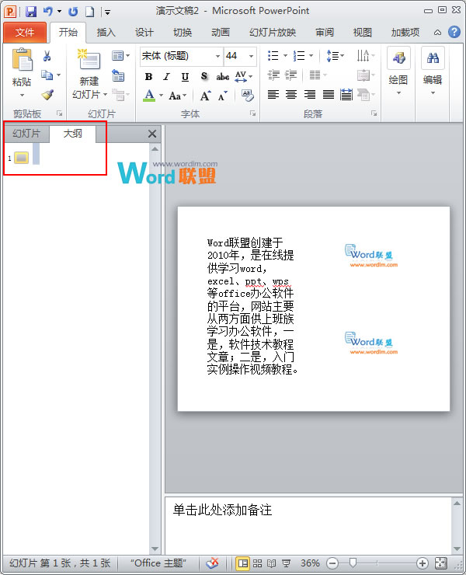Increase list indent level
Viewport: 466px width, 575px height.
click(x=290, y=75)
